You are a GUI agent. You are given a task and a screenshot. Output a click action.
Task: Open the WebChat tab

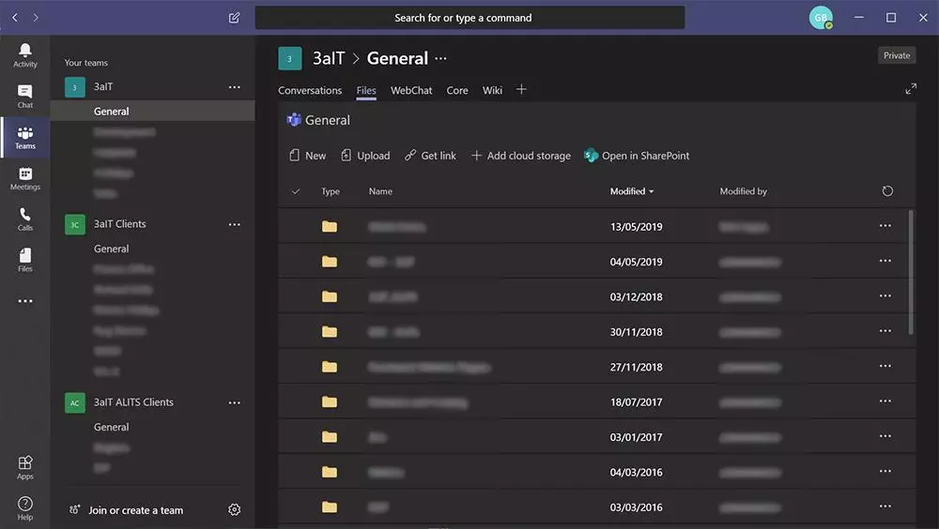[411, 90]
